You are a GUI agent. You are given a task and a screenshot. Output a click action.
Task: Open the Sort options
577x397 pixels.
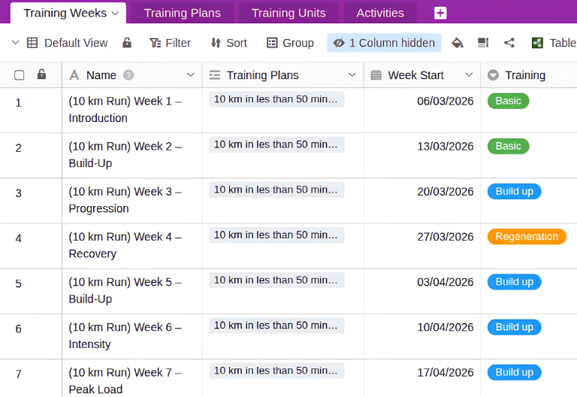pos(228,43)
